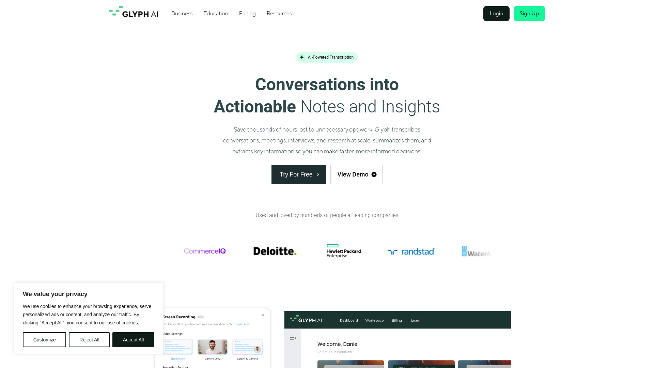Click the sidebar toggle icon in dashboard

pos(293,337)
